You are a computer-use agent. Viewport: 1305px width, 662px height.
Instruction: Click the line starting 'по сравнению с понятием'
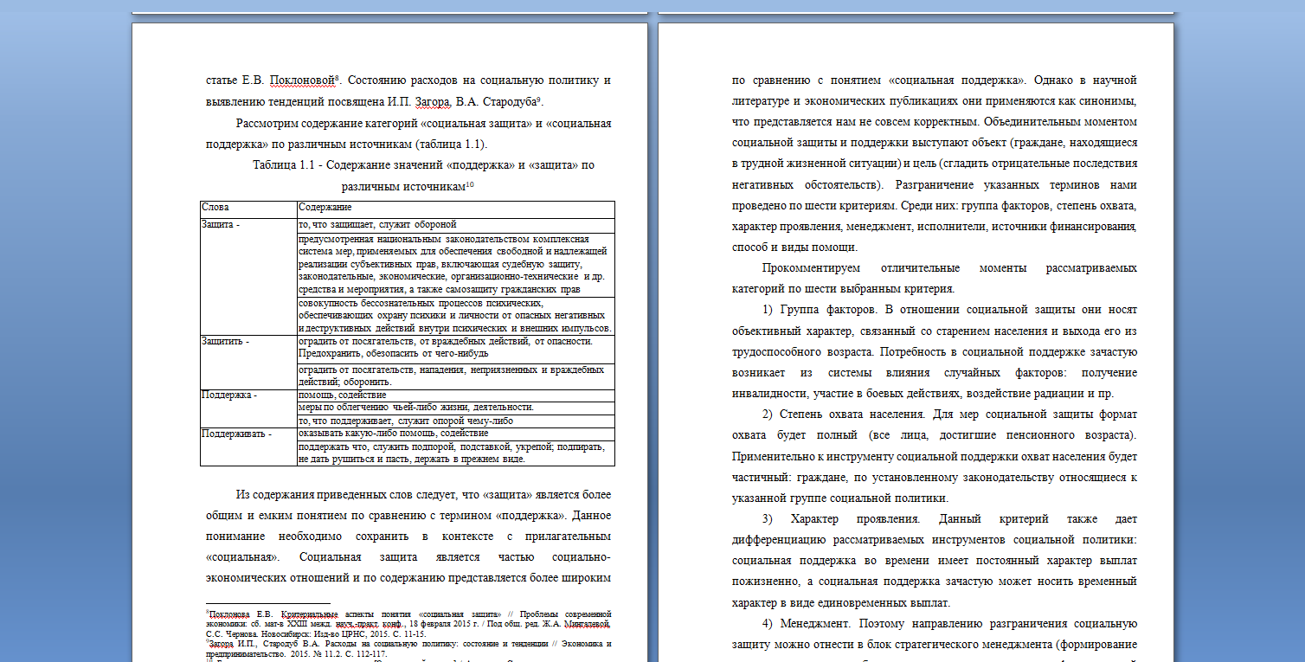point(935,80)
